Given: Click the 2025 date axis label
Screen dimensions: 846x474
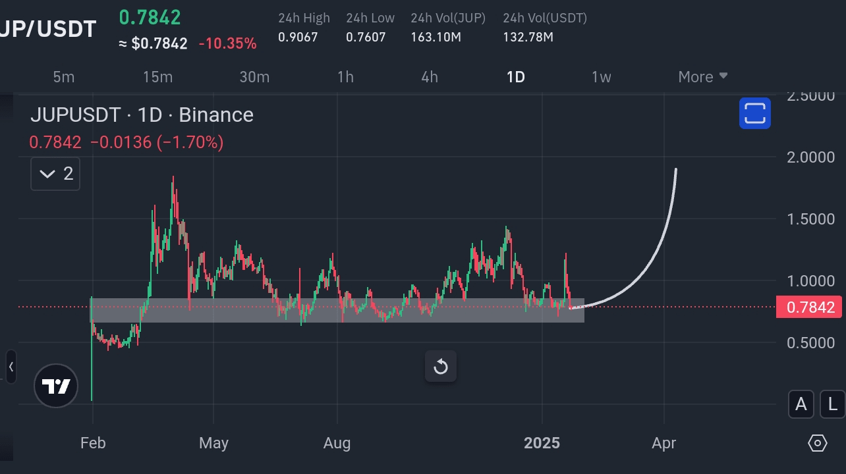Looking at the screenshot, I should click(x=542, y=443).
